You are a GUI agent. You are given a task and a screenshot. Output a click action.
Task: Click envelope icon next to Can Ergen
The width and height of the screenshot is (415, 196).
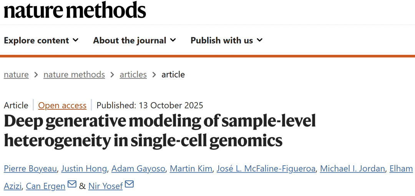(x=72, y=184)
